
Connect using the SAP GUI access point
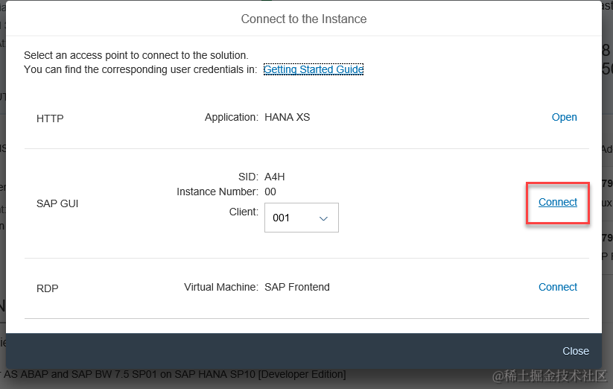coord(557,202)
